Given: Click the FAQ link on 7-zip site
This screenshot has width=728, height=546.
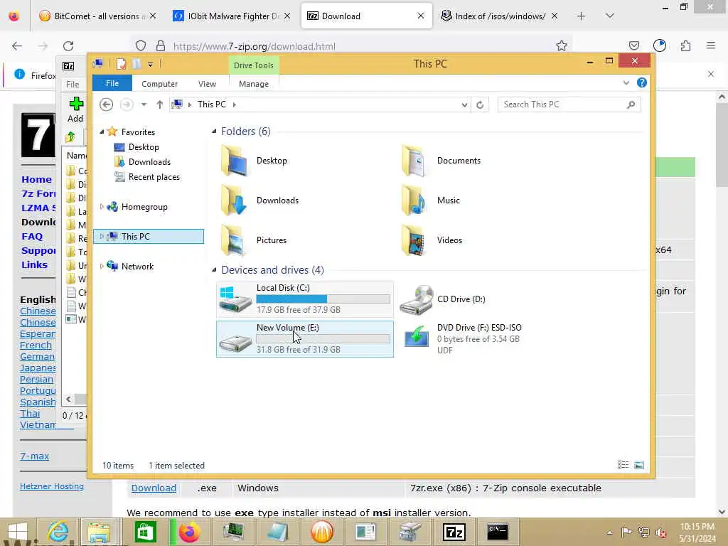Looking at the screenshot, I should 32,236.
